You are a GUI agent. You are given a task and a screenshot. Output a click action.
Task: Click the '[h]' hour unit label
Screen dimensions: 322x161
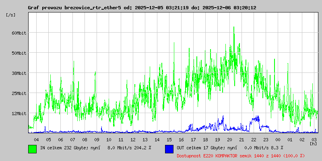click(314, 143)
